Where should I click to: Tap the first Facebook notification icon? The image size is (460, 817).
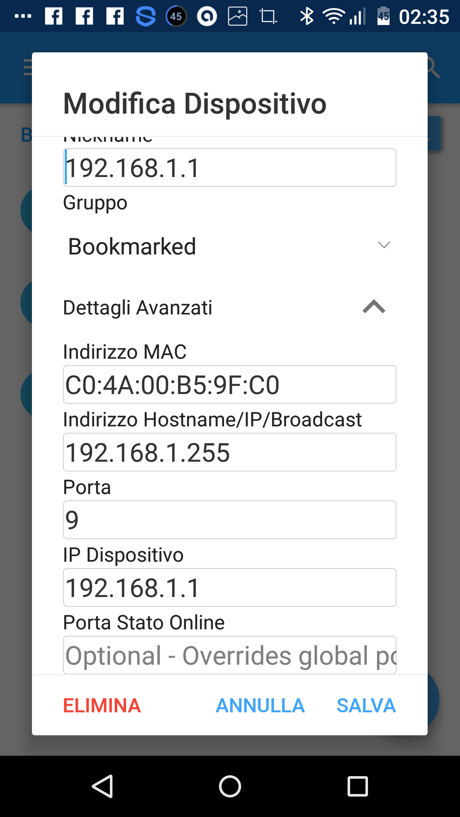(x=54, y=17)
